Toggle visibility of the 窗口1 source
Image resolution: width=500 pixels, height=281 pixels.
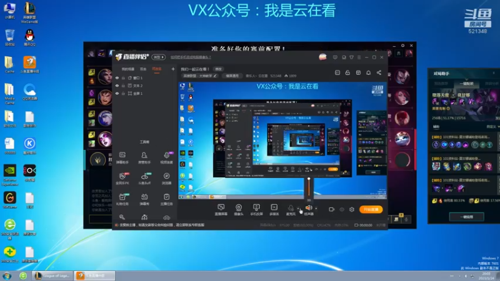coord(117,77)
